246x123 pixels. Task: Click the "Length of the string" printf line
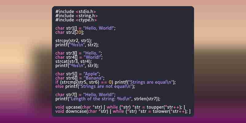108,99
